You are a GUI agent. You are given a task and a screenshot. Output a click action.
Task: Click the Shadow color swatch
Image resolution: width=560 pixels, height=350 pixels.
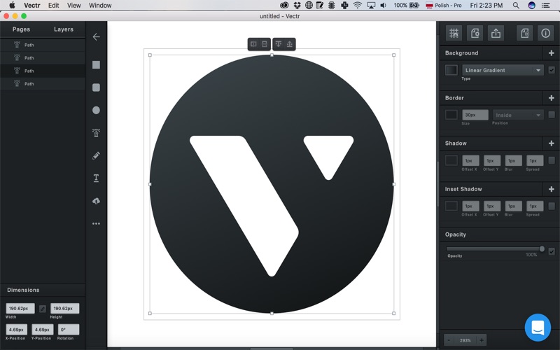click(451, 160)
